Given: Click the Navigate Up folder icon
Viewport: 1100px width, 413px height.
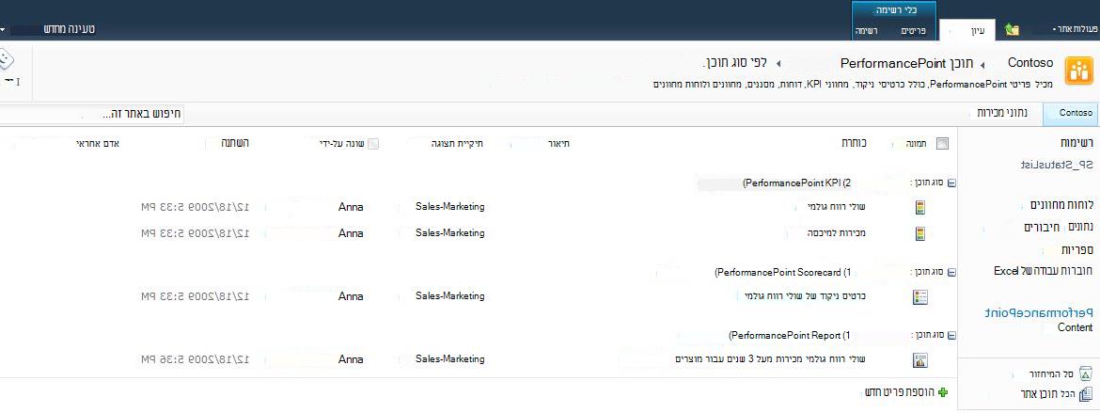Looking at the screenshot, I should 1012,29.
